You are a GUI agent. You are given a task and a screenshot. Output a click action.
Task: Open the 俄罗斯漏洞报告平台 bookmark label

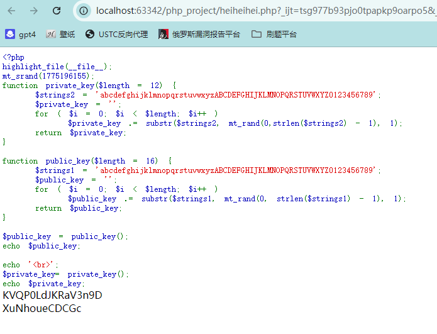[206, 34]
